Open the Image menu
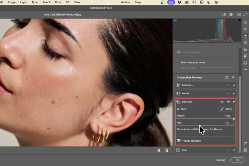This screenshot has width=249, height=166. (12, 2)
